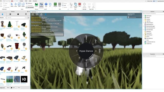Open Game Settings
This screenshot has height=92, width=164.
[x=84, y=5]
